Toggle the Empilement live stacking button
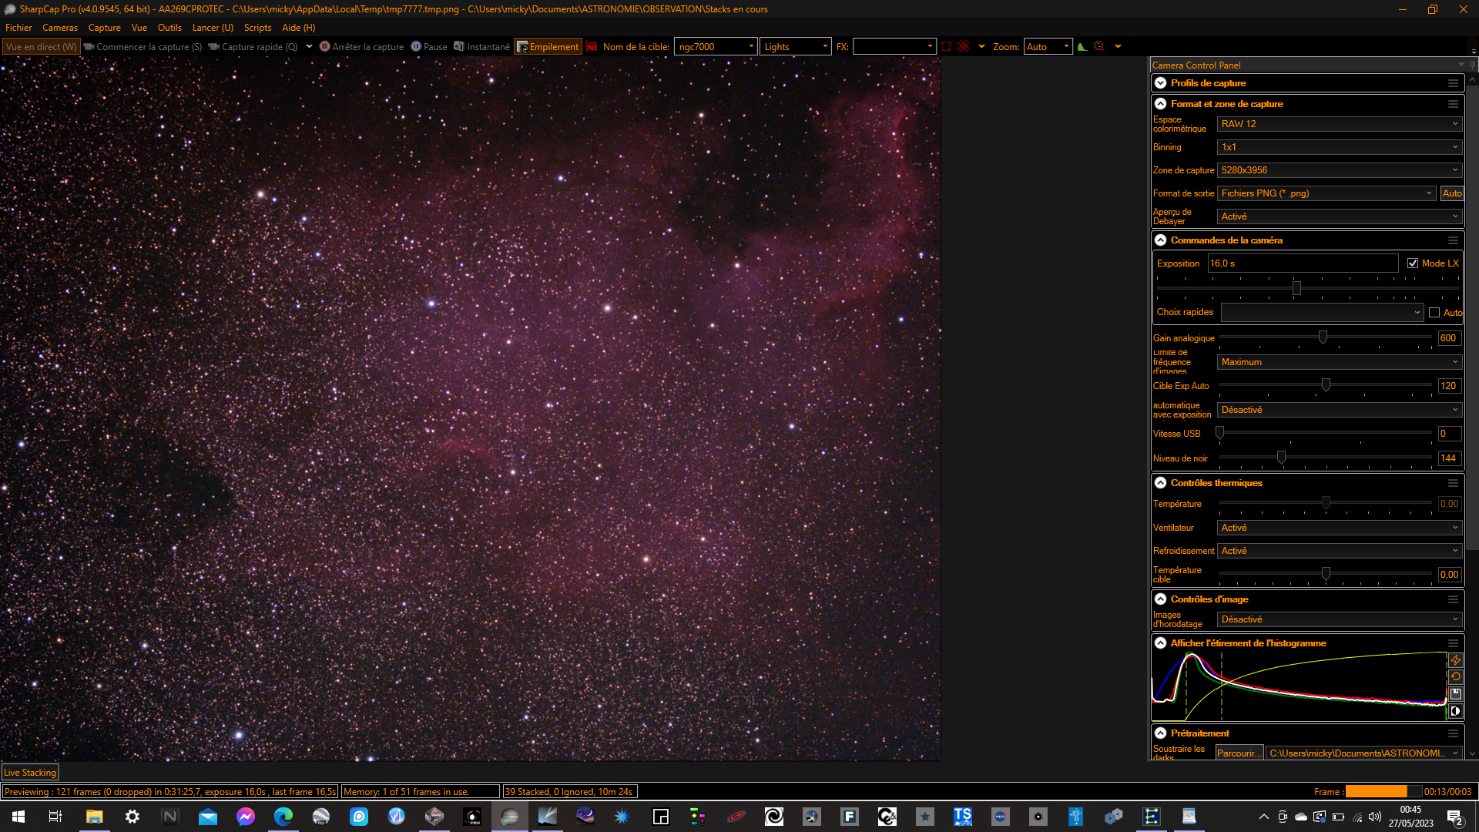Image resolution: width=1479 pixels, height=832 pixels. 548,47
